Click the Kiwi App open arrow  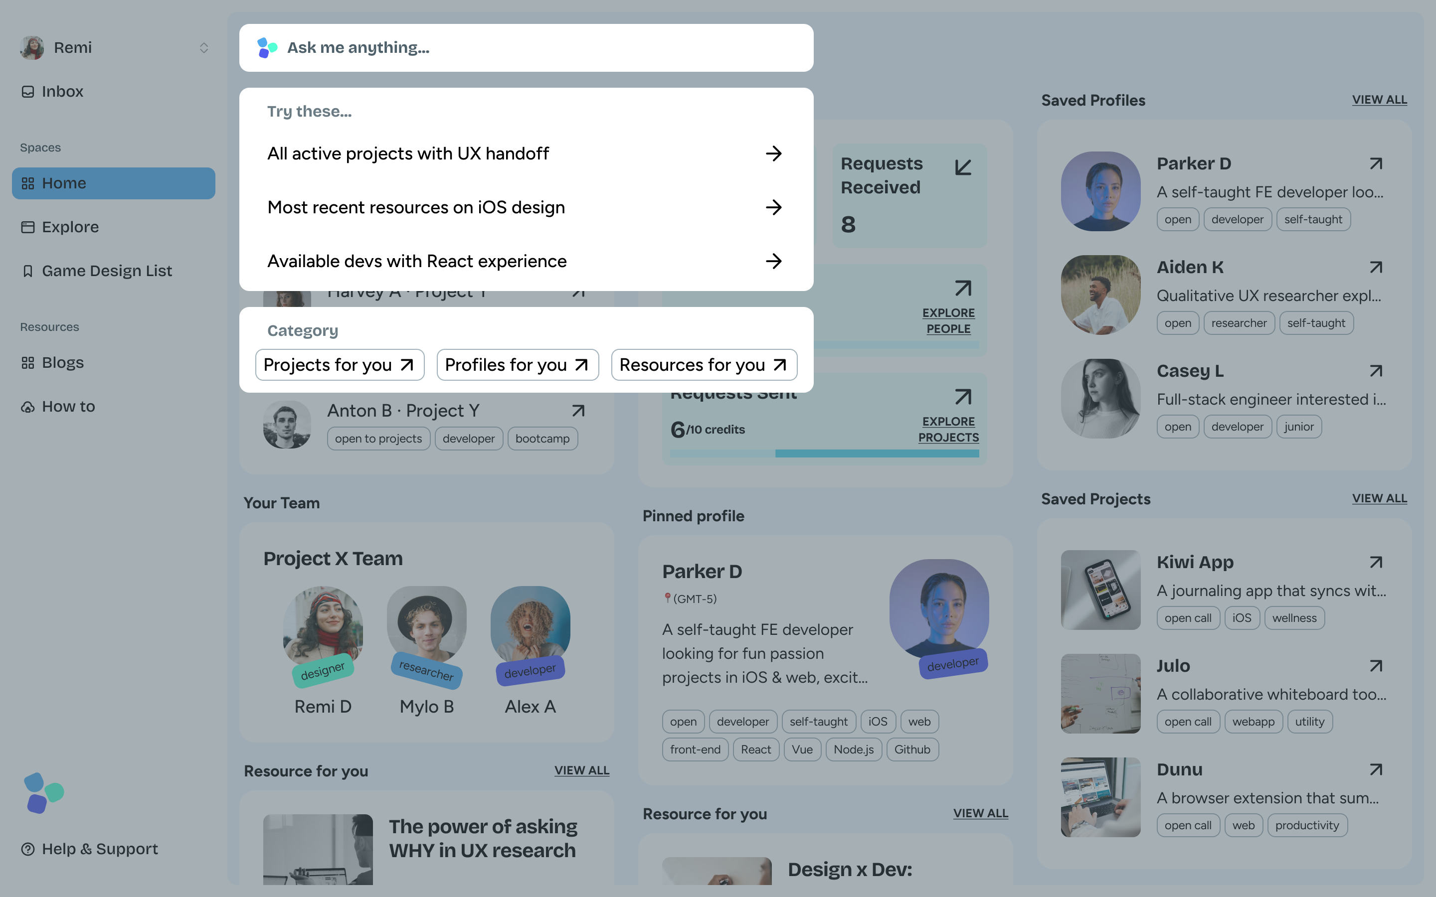coord(1376,563)
